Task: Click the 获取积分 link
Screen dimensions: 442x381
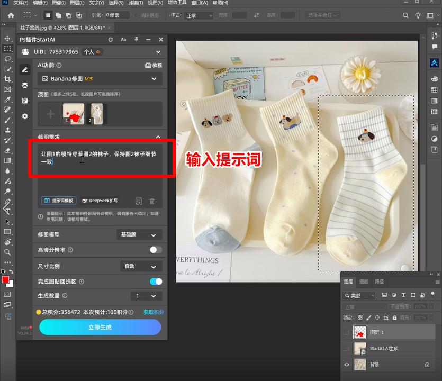Action: click(154, 312)
